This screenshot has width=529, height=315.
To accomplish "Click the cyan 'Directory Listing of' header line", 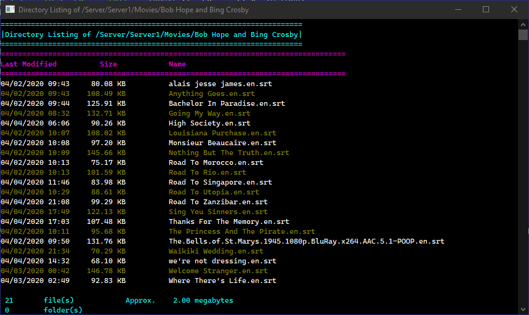I will (151, 34).
